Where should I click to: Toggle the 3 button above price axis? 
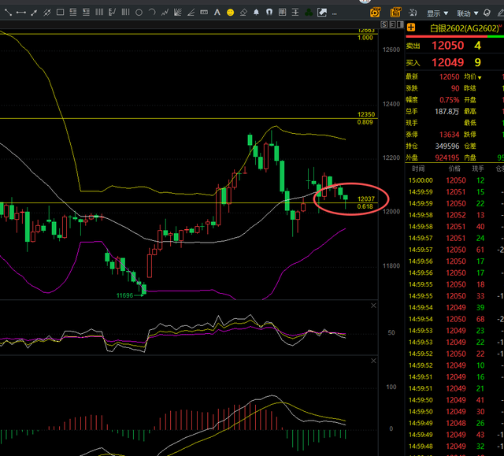click(x=392, y=24)
